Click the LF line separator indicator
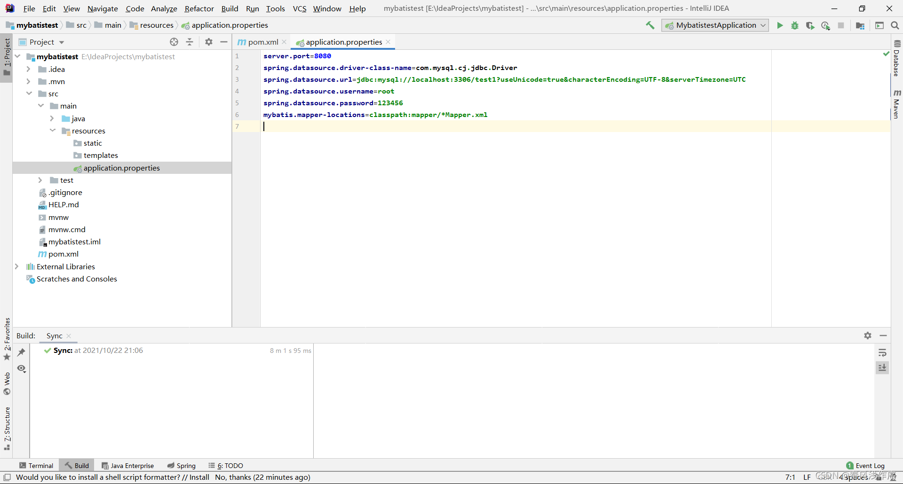Viewport: 903px width, 484px height. click(807, 477)
